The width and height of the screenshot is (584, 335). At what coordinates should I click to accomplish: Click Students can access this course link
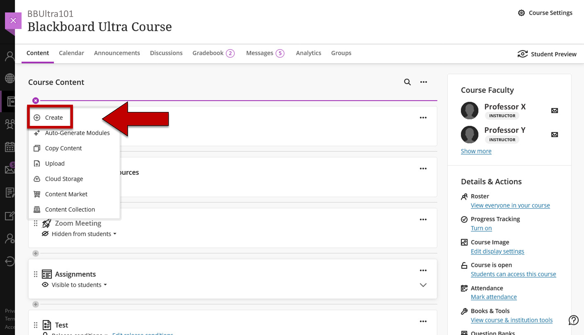(x=513, y=274)
